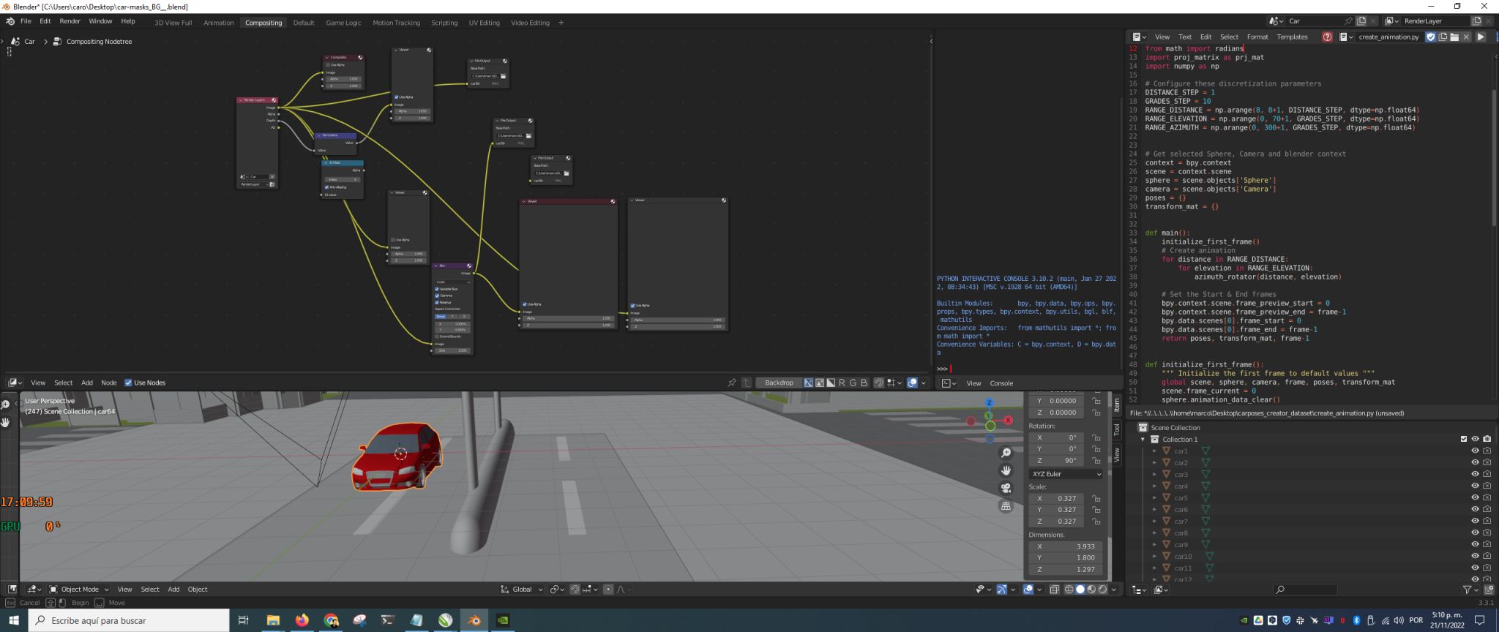
Task: Expand the car5 tree item
Action: (1155, 498)
